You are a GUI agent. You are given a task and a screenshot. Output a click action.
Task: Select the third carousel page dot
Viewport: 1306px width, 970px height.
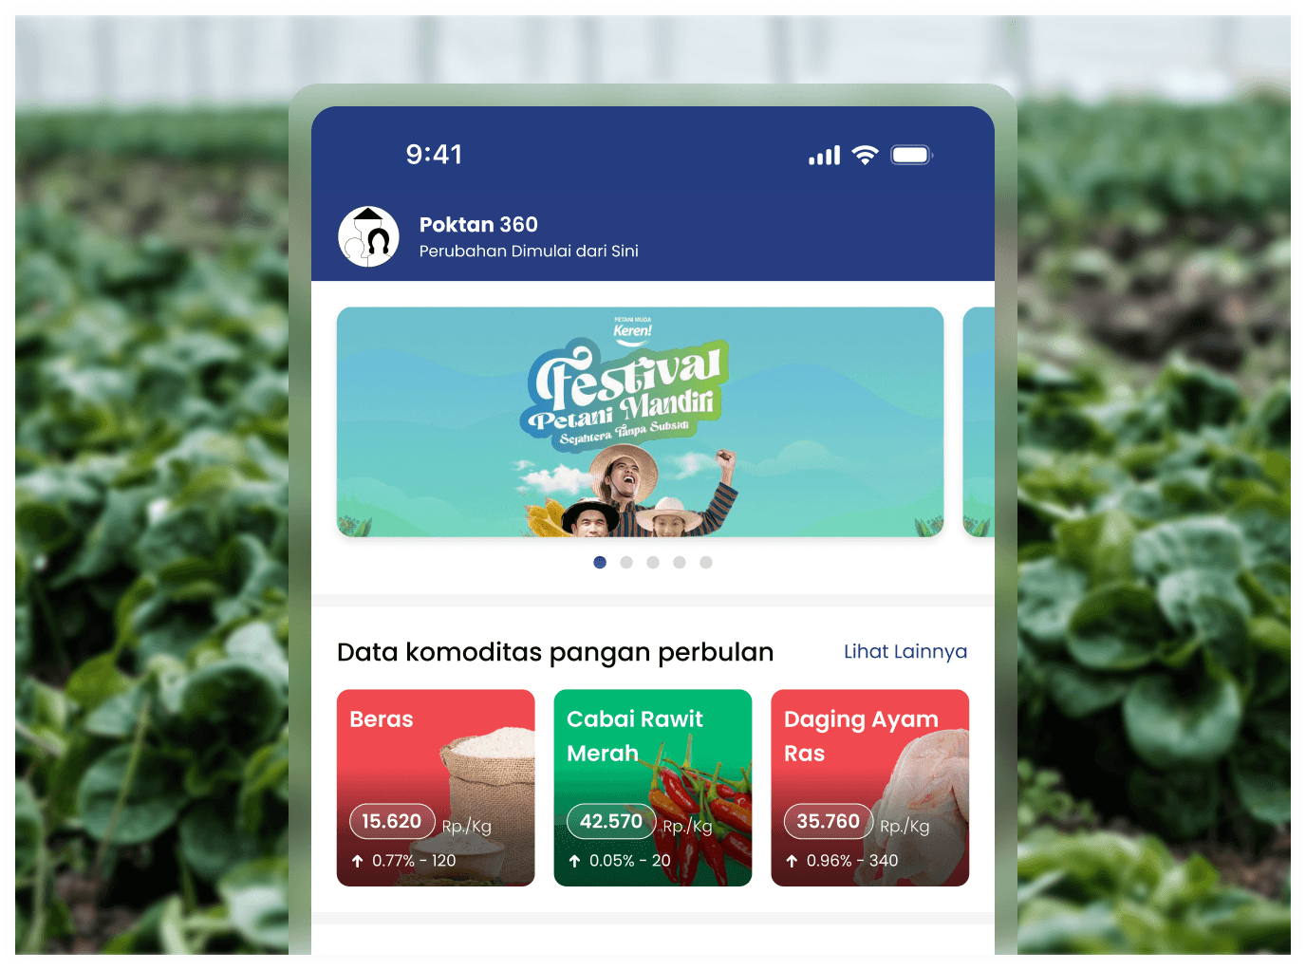point(653,563)
